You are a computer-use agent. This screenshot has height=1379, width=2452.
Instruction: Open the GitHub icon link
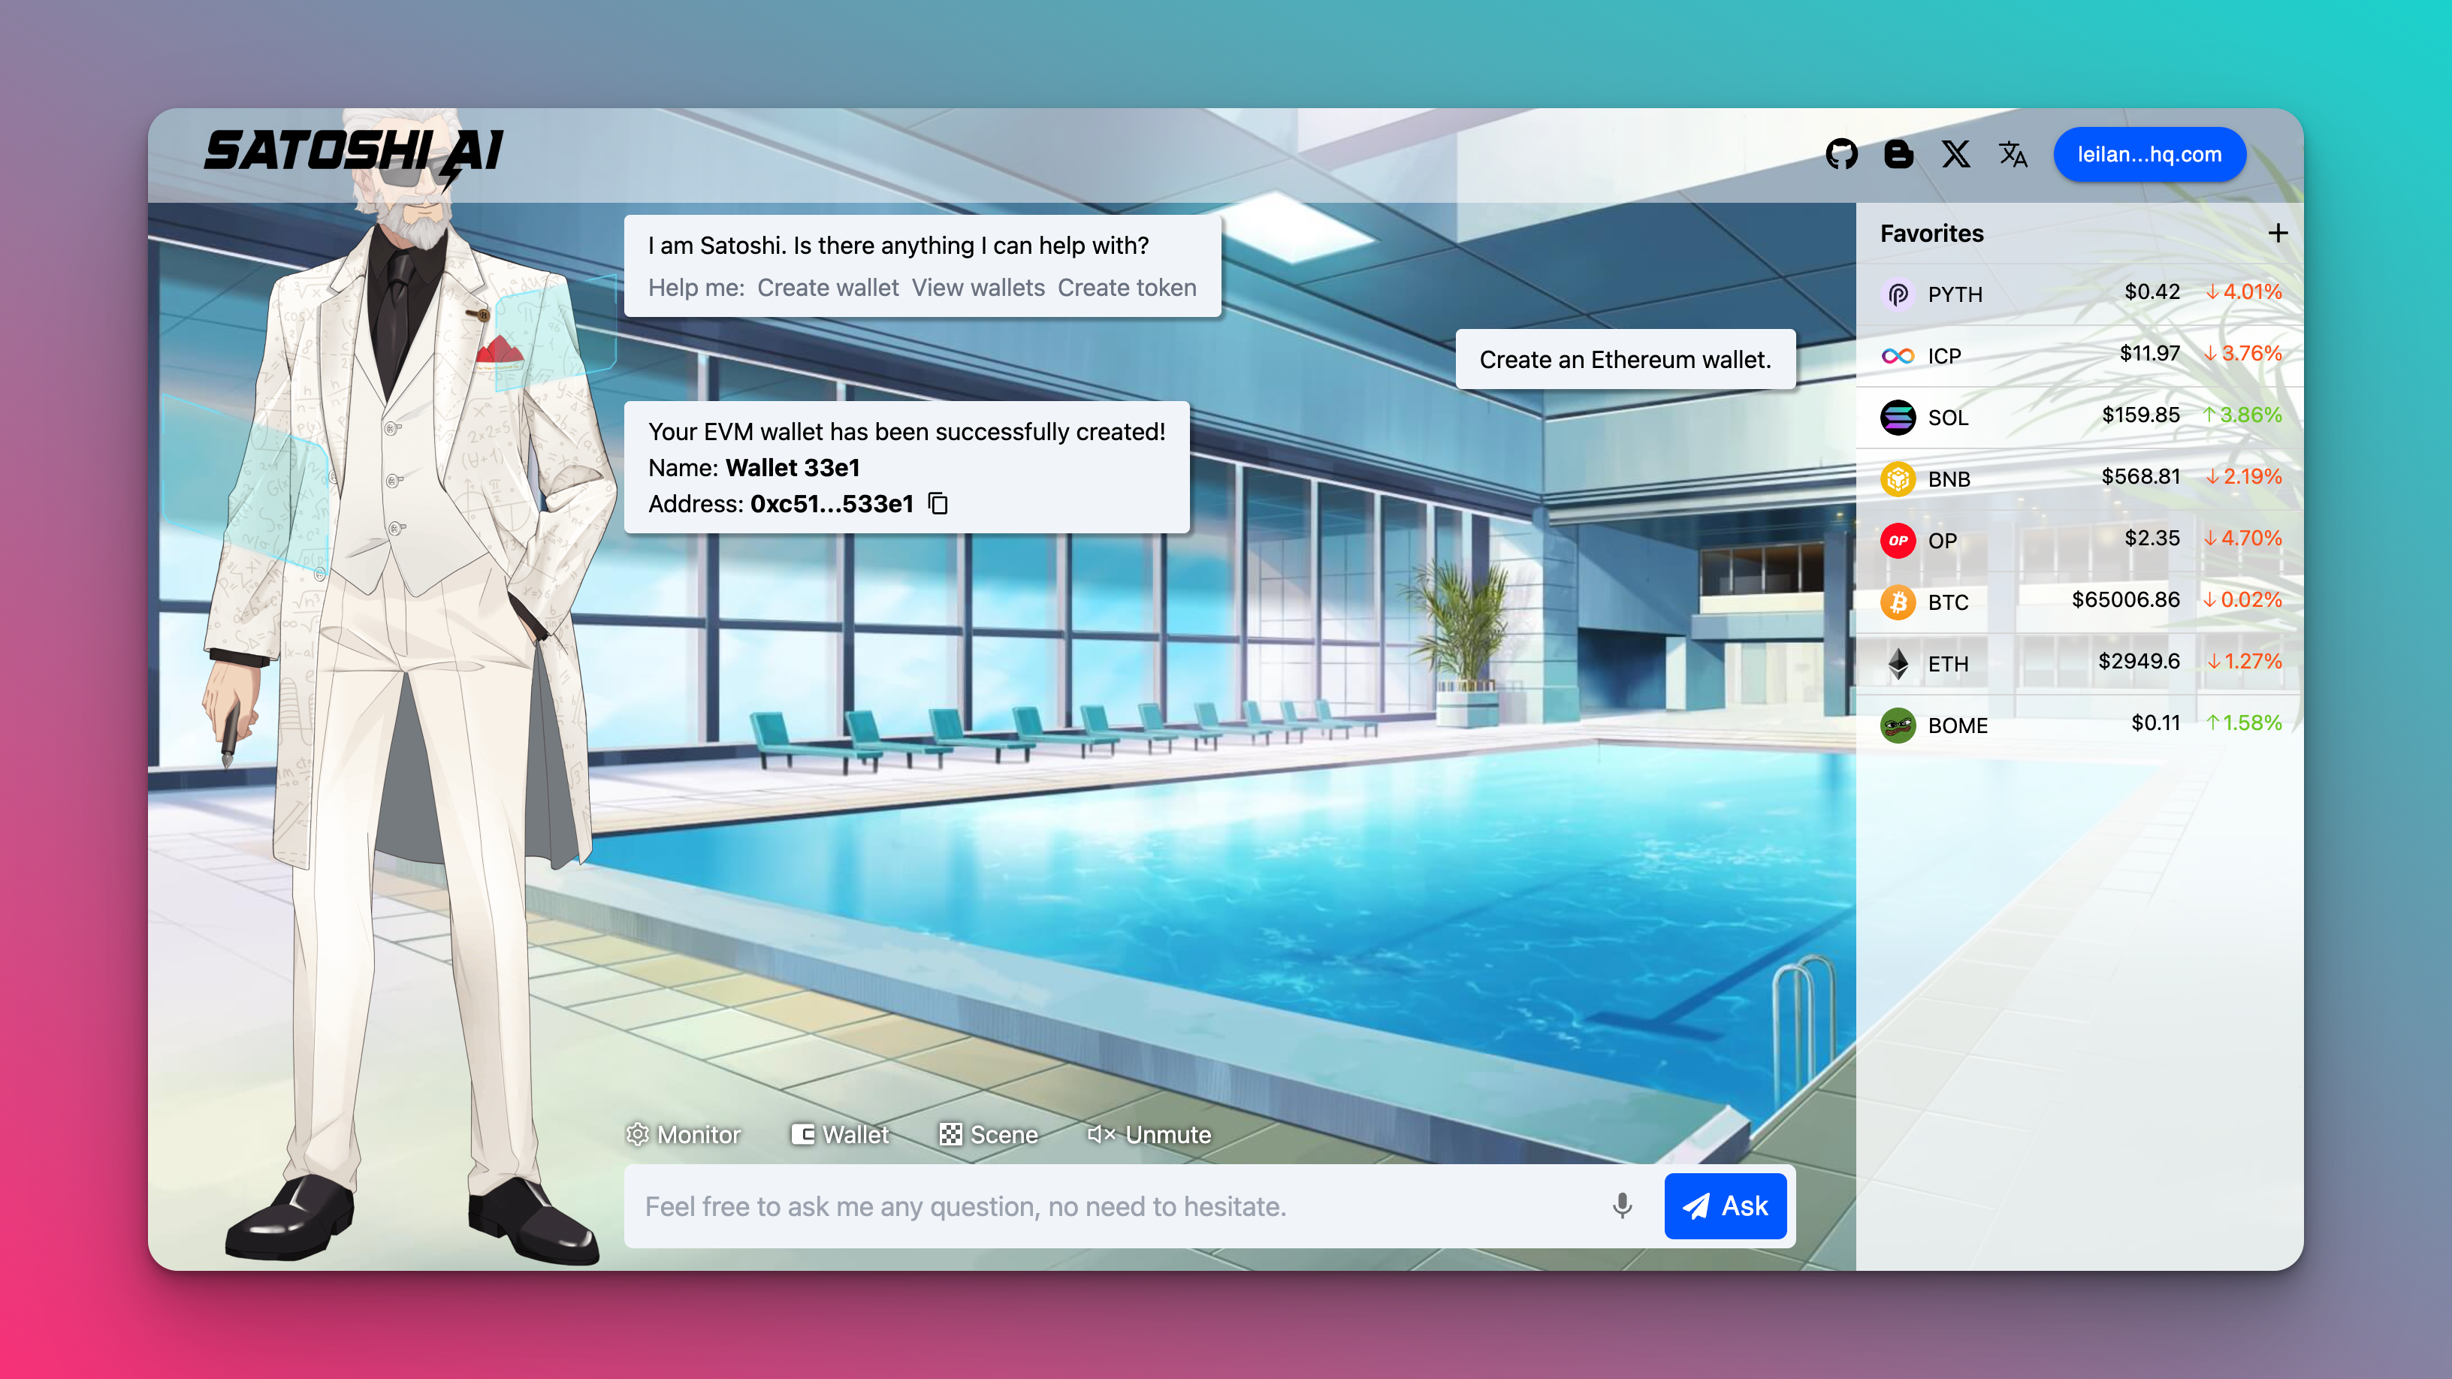tap(1841, 154)
